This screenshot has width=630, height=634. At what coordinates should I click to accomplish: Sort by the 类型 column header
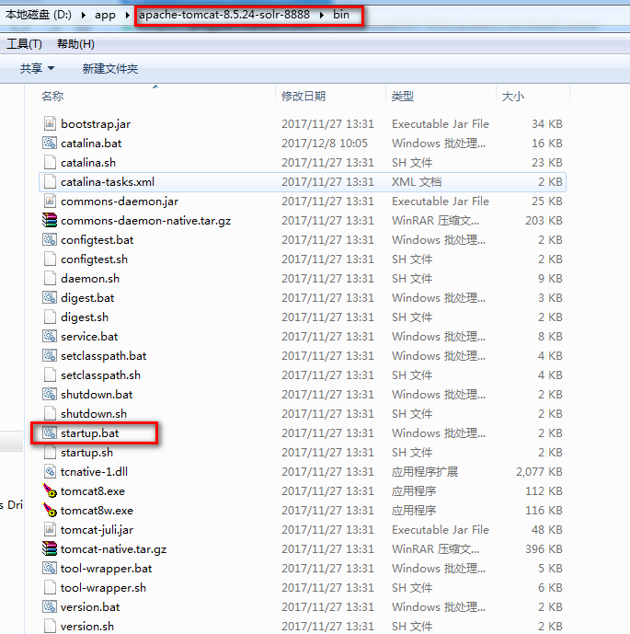coord(403,97)
